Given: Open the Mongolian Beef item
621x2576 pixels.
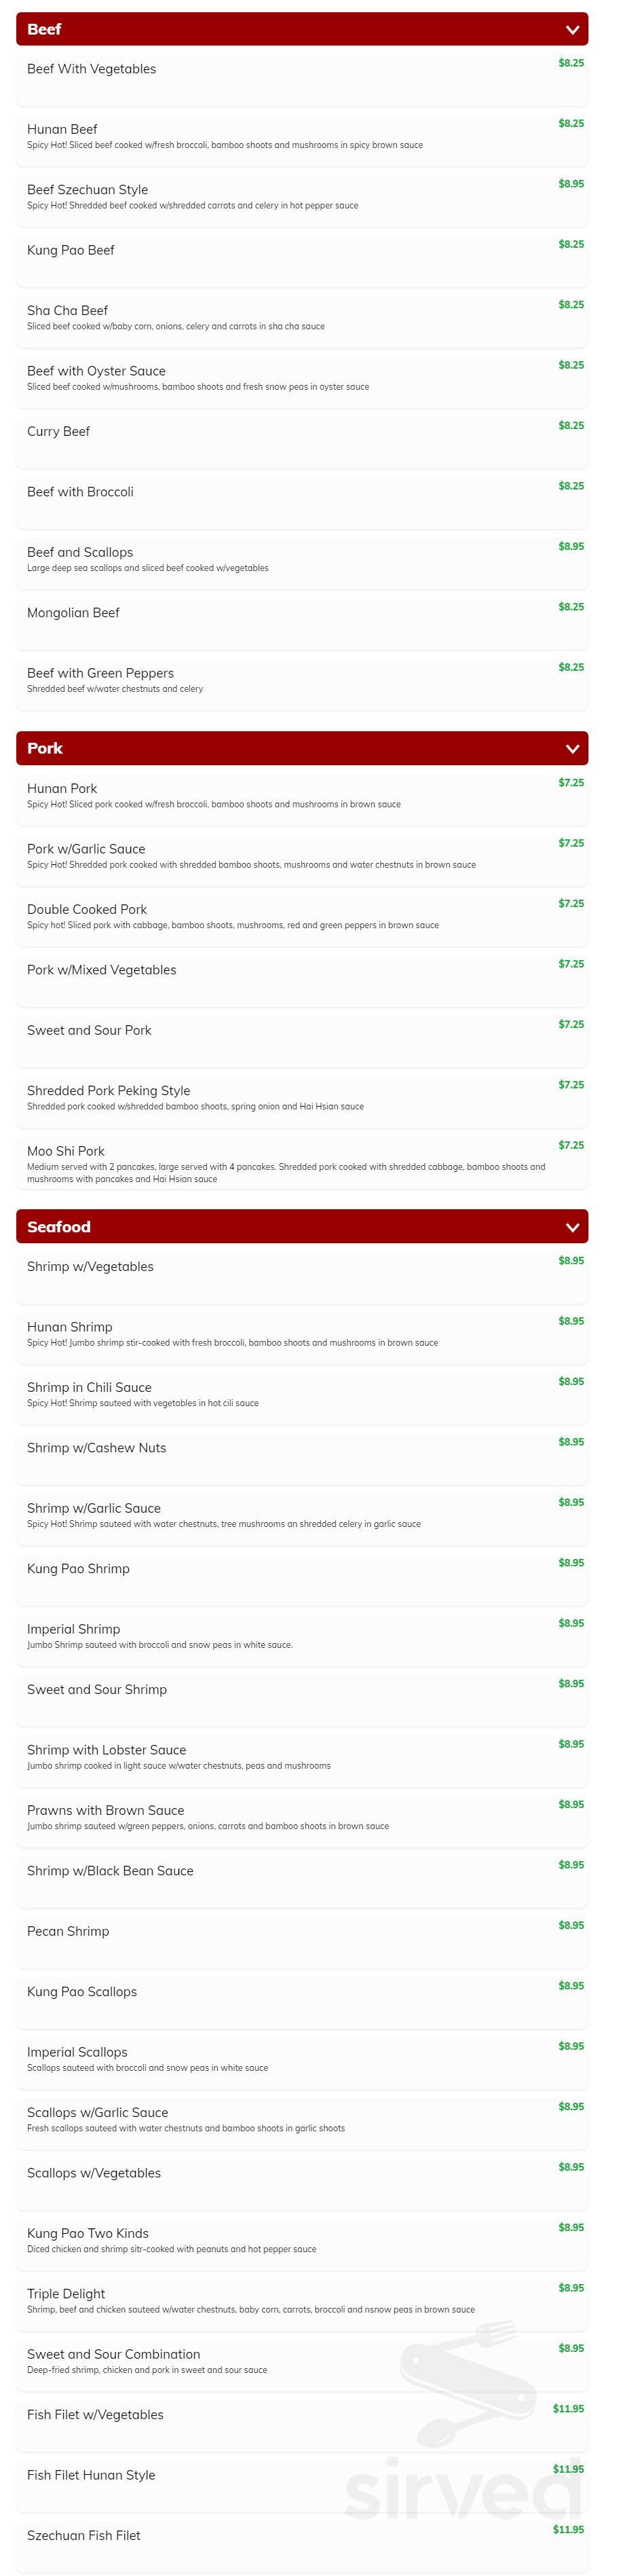Looking at the screenshot, I should tap(73, 612).
